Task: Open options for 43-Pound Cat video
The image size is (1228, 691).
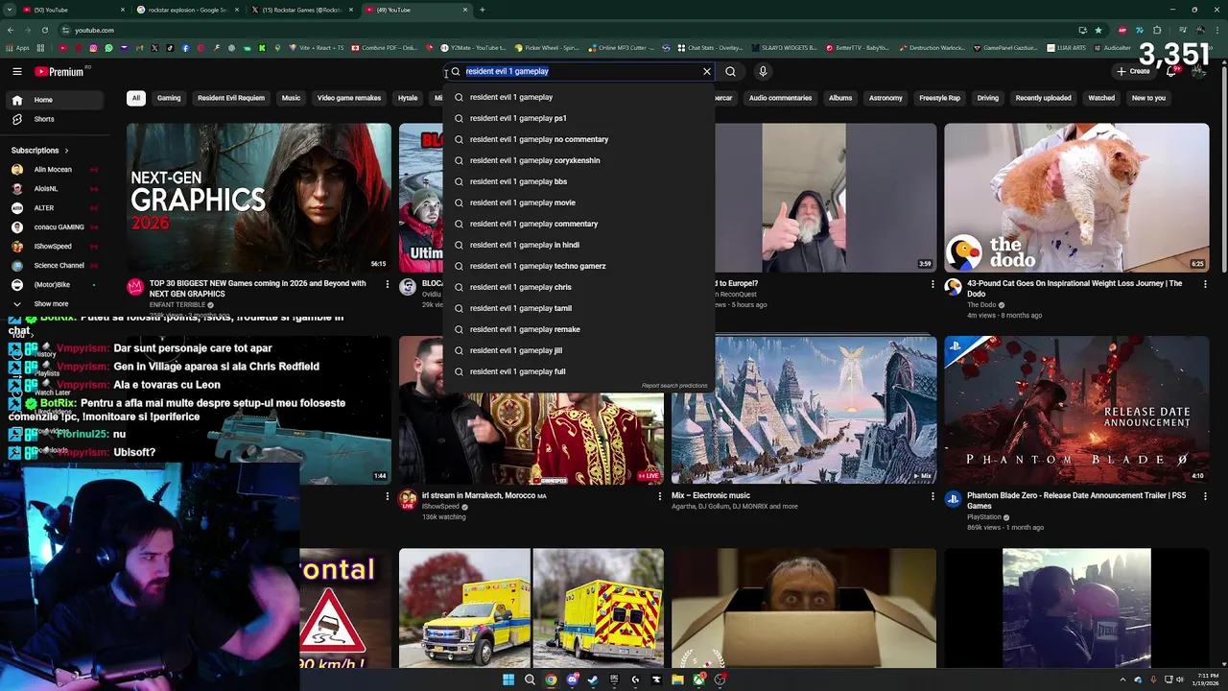Action: point(1205,284)
